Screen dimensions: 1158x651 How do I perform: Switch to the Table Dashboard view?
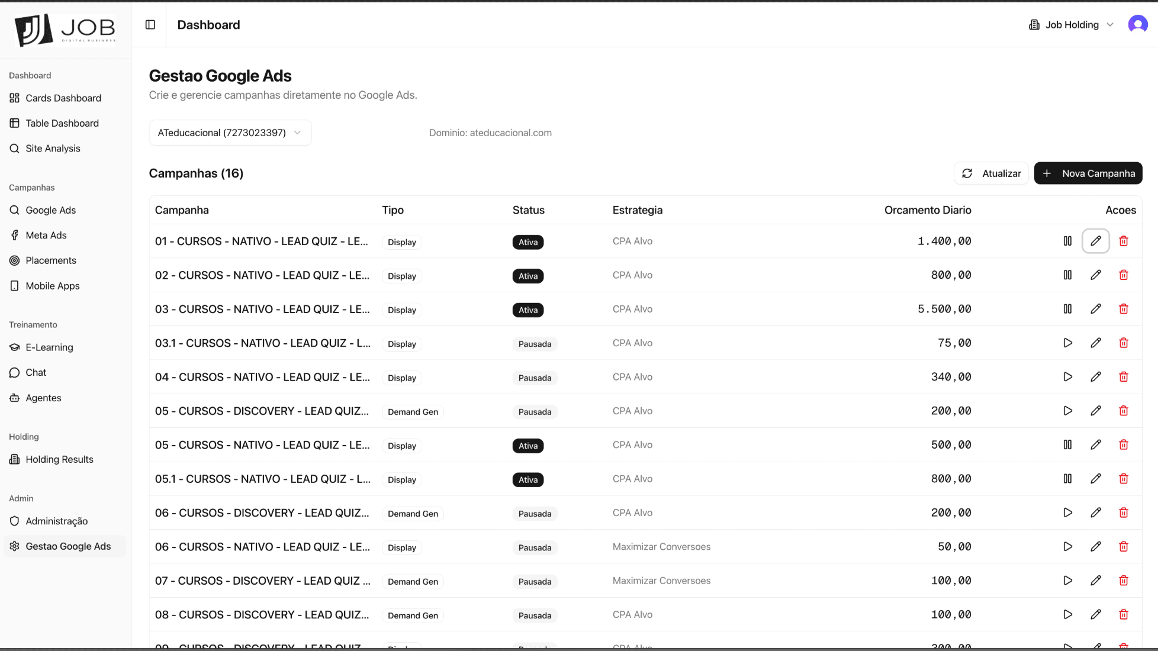point(62,123)
